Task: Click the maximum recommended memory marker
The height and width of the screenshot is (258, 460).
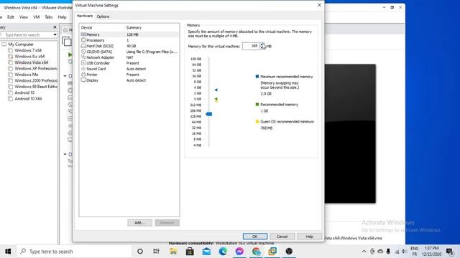Action: coord(216,90)
